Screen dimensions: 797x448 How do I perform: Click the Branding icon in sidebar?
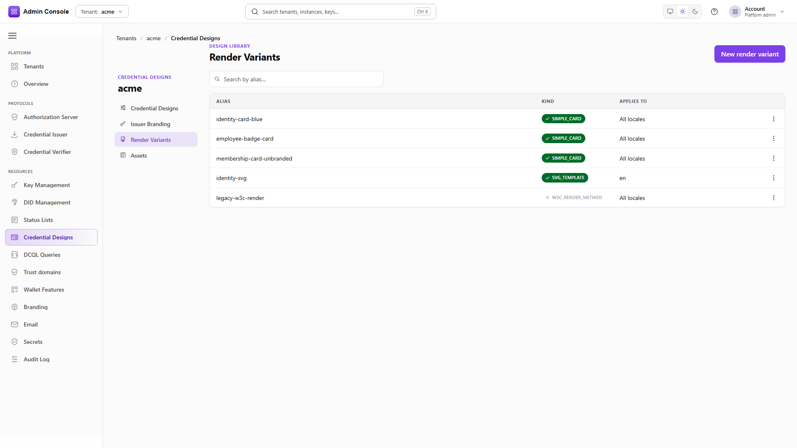(x=15, y=307)
